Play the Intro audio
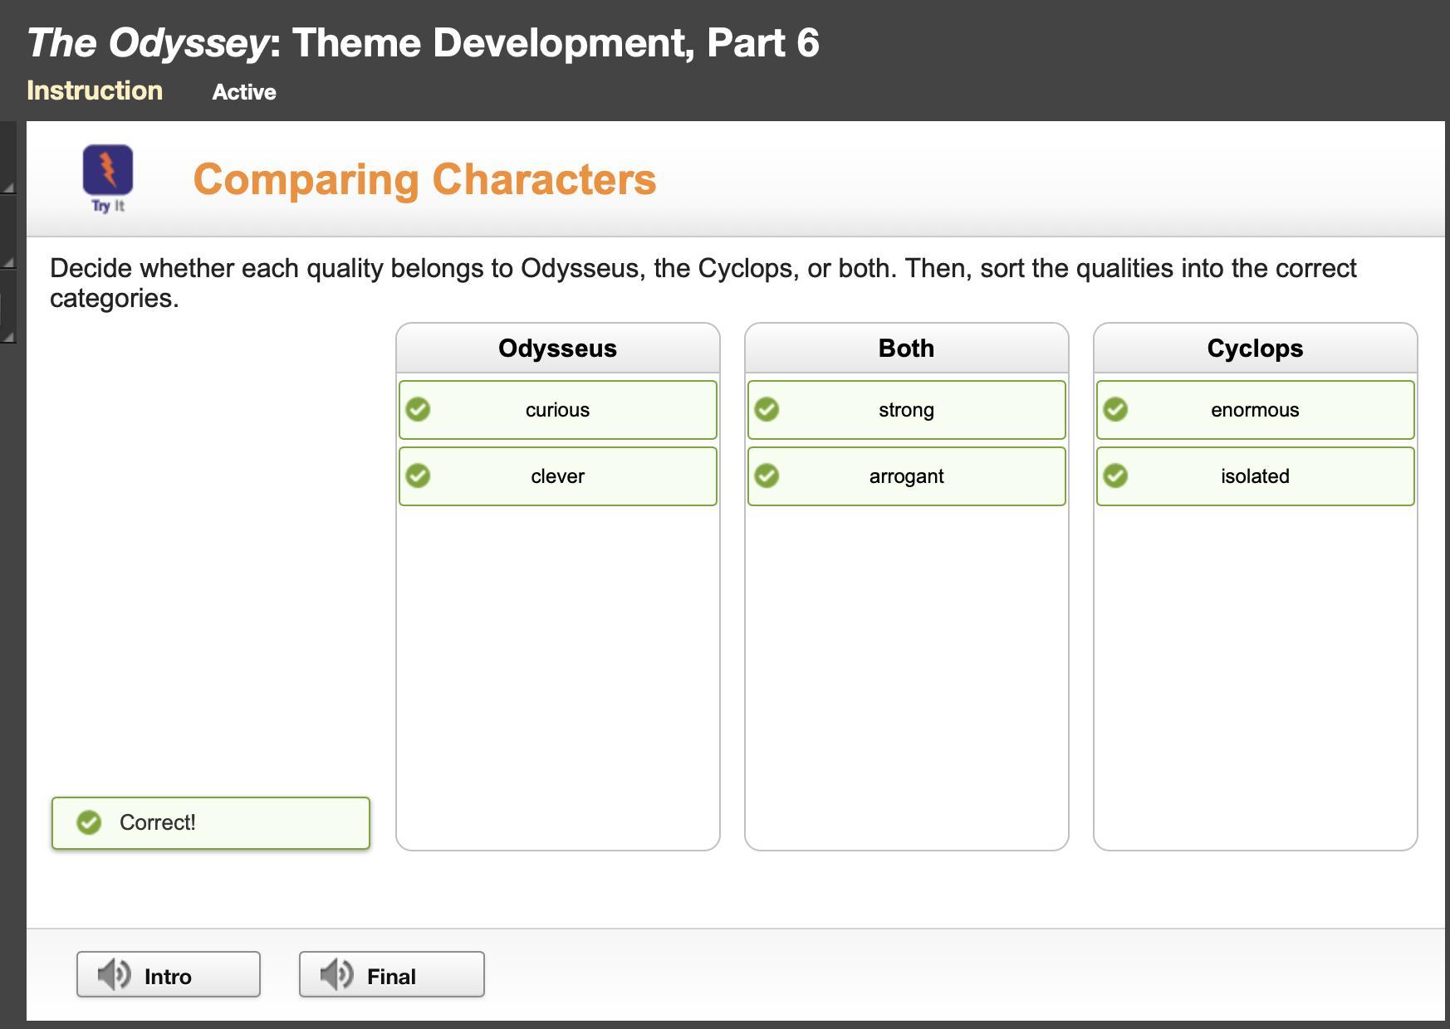This screenshot has width=1450, height=1029. point(169,975)
